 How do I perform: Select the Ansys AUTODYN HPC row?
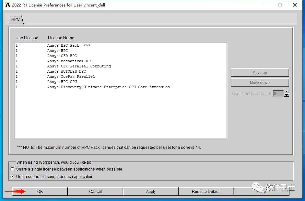[x=121, y=71]
